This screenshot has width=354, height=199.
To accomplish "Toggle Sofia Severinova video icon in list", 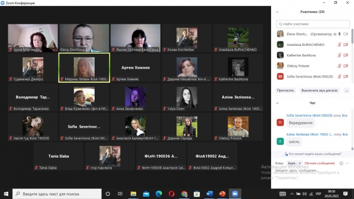I will [x=346, y=76].
